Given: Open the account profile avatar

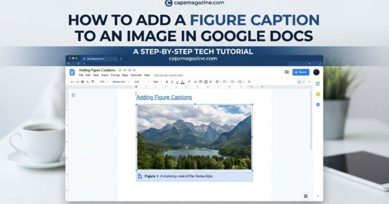Looking at the screenshot, I should pos(316,72).
